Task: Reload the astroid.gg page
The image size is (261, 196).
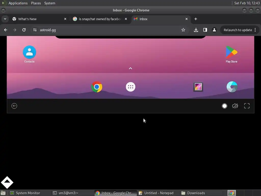Action: [x=24, y=30]
